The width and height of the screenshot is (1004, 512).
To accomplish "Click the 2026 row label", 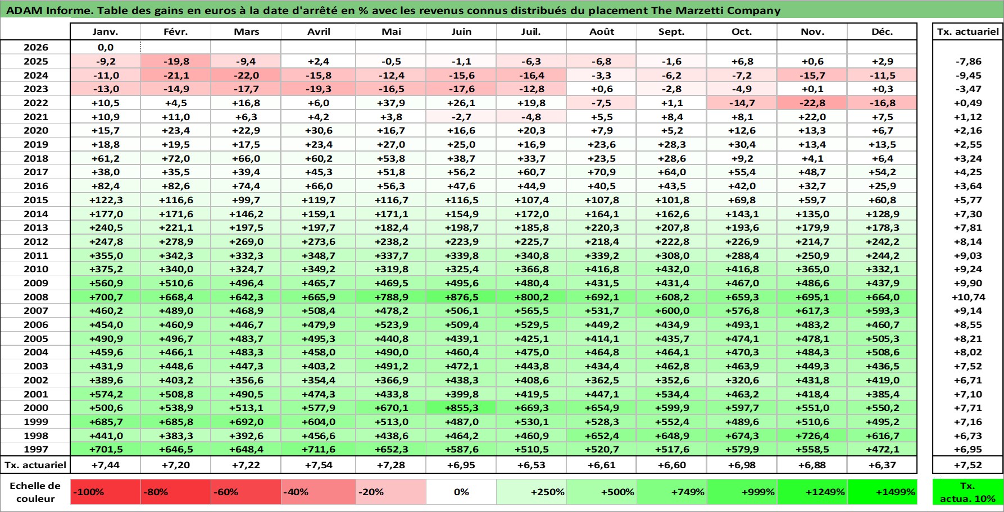I will point(36,48).
